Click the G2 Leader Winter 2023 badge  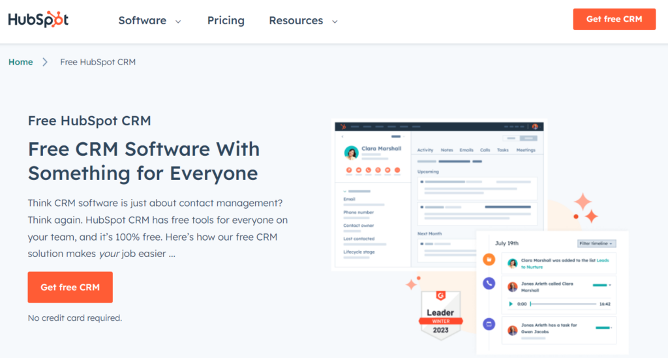click(440, 315)
